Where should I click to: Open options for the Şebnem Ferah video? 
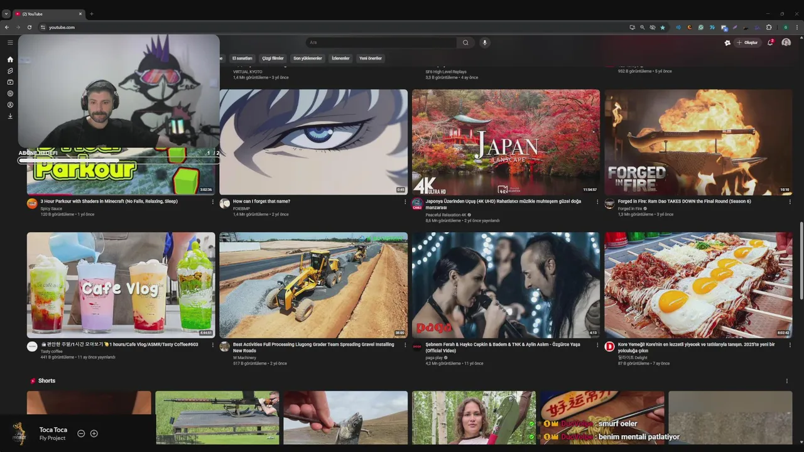tap(597, 345)
